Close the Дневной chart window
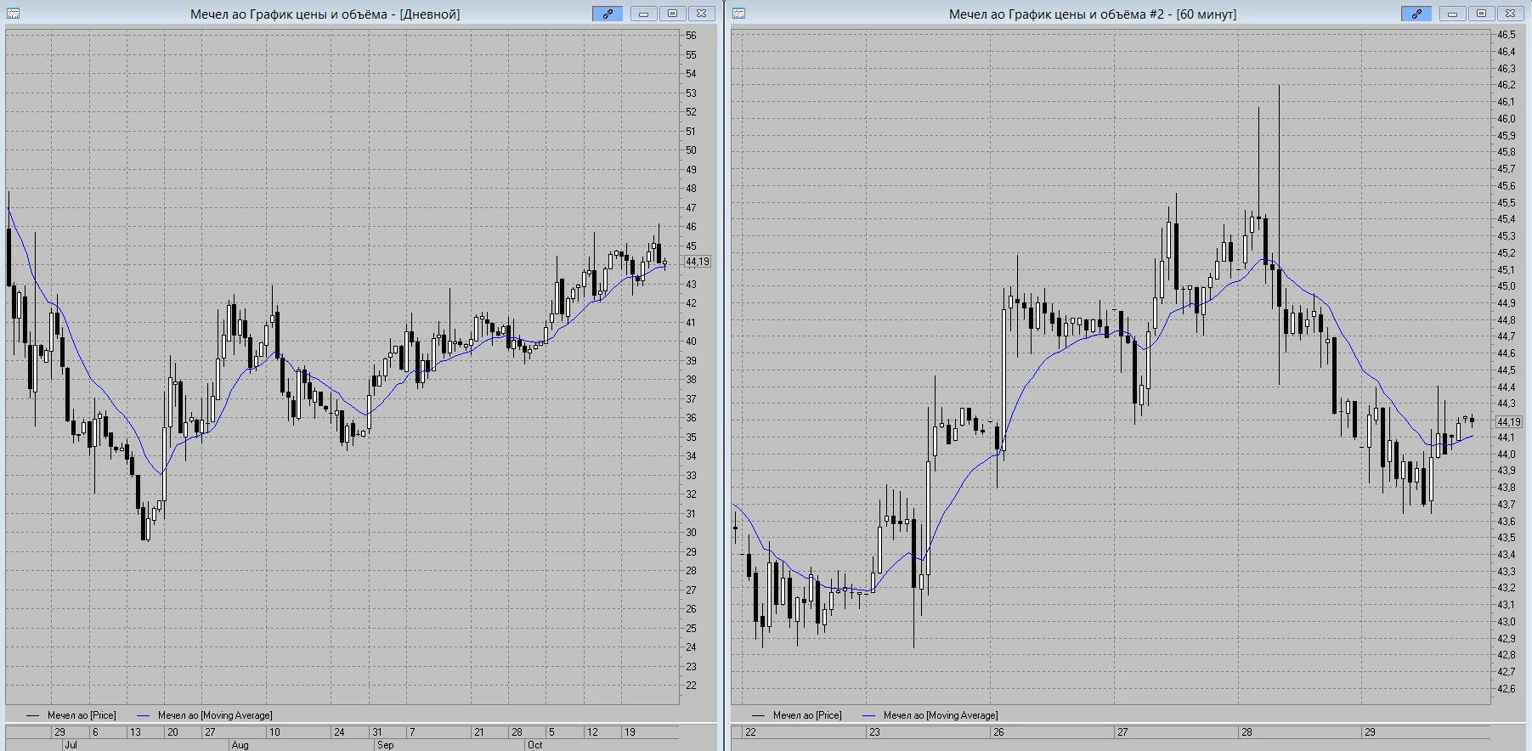1532x751 pixels. point(701,14)
